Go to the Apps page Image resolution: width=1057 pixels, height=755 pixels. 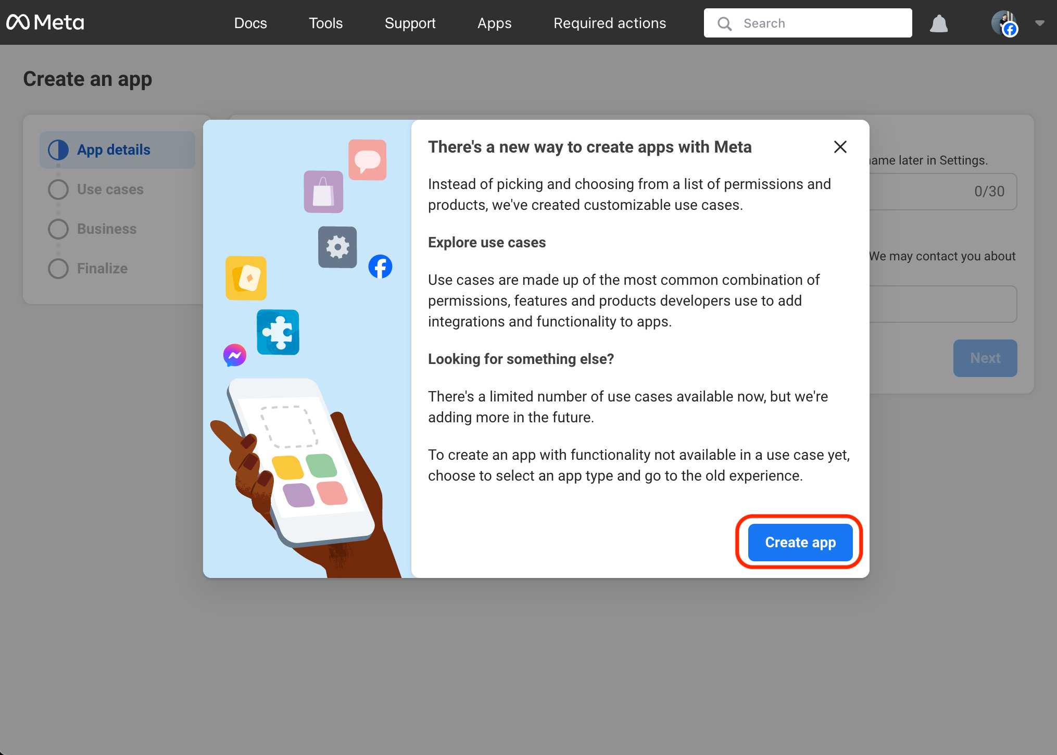tap(494, 23)
